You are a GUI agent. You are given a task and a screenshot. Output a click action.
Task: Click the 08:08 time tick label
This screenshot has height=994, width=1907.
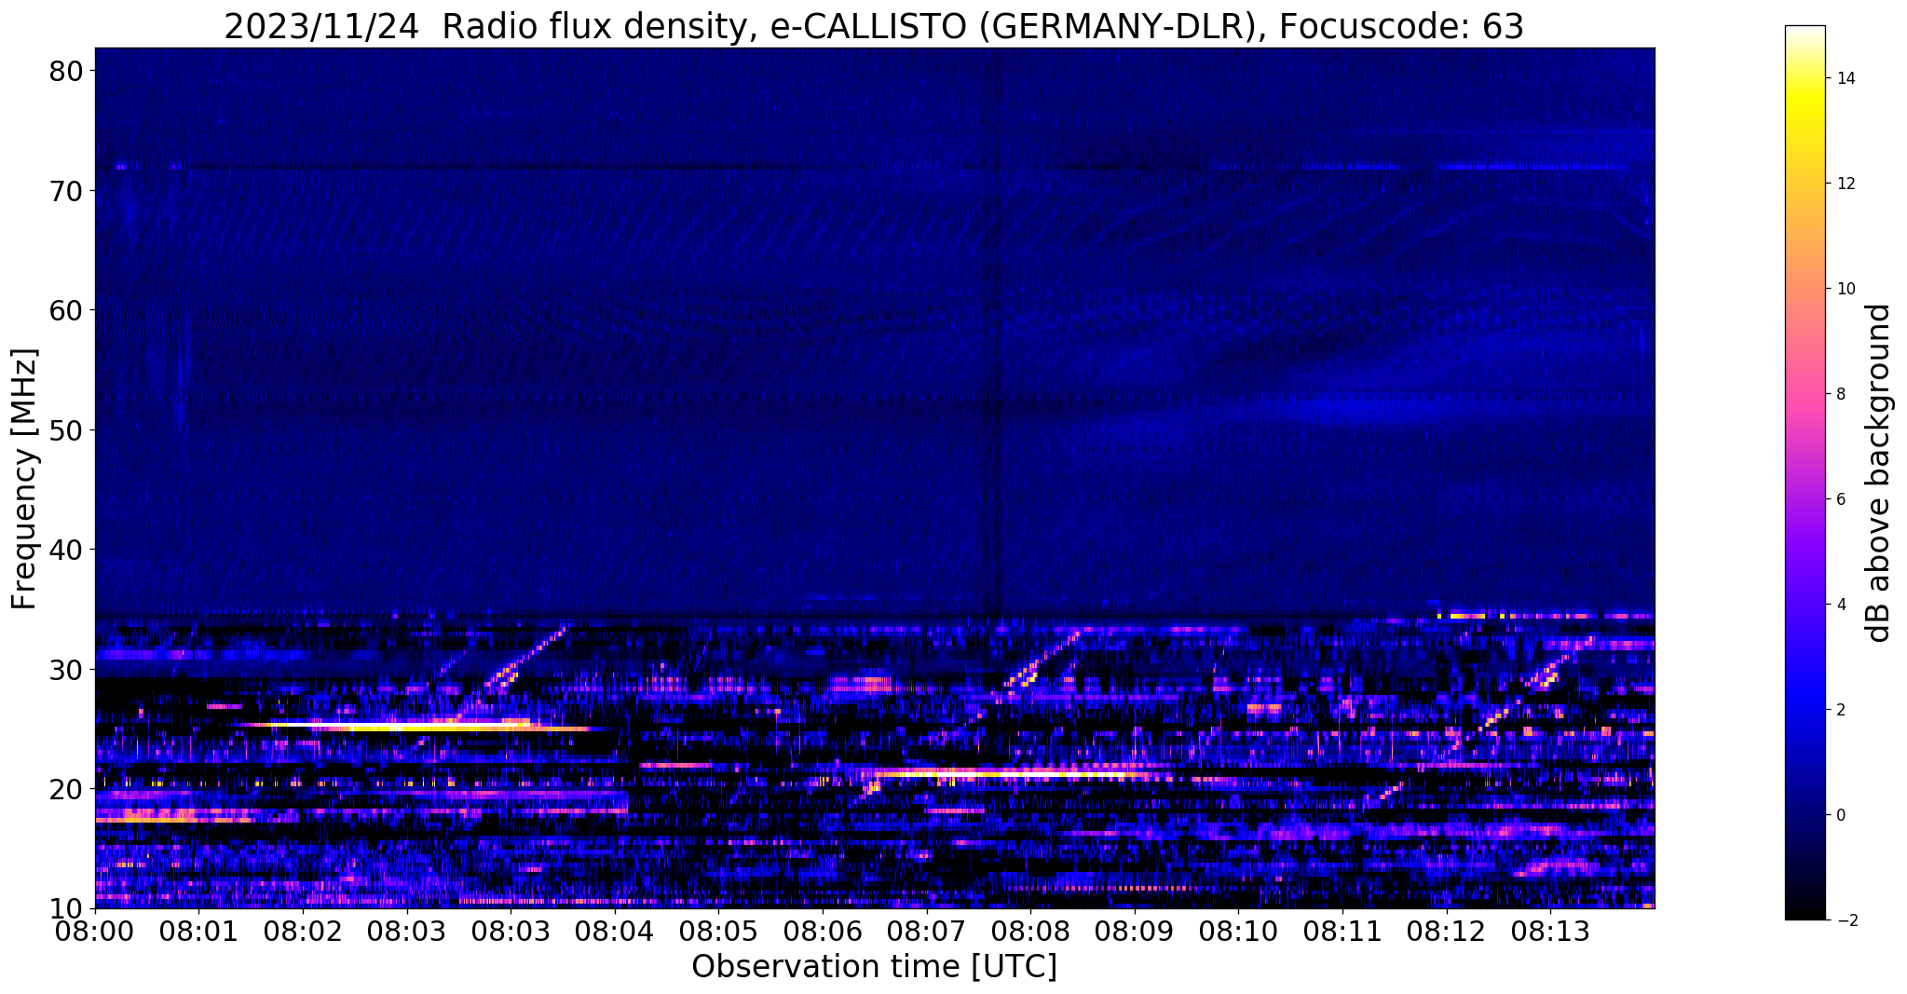tap(1030, 932)
